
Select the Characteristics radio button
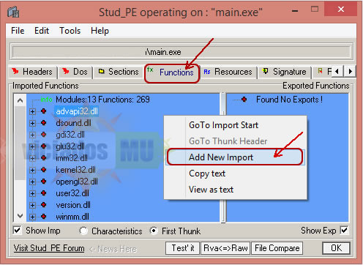[83, 231]
